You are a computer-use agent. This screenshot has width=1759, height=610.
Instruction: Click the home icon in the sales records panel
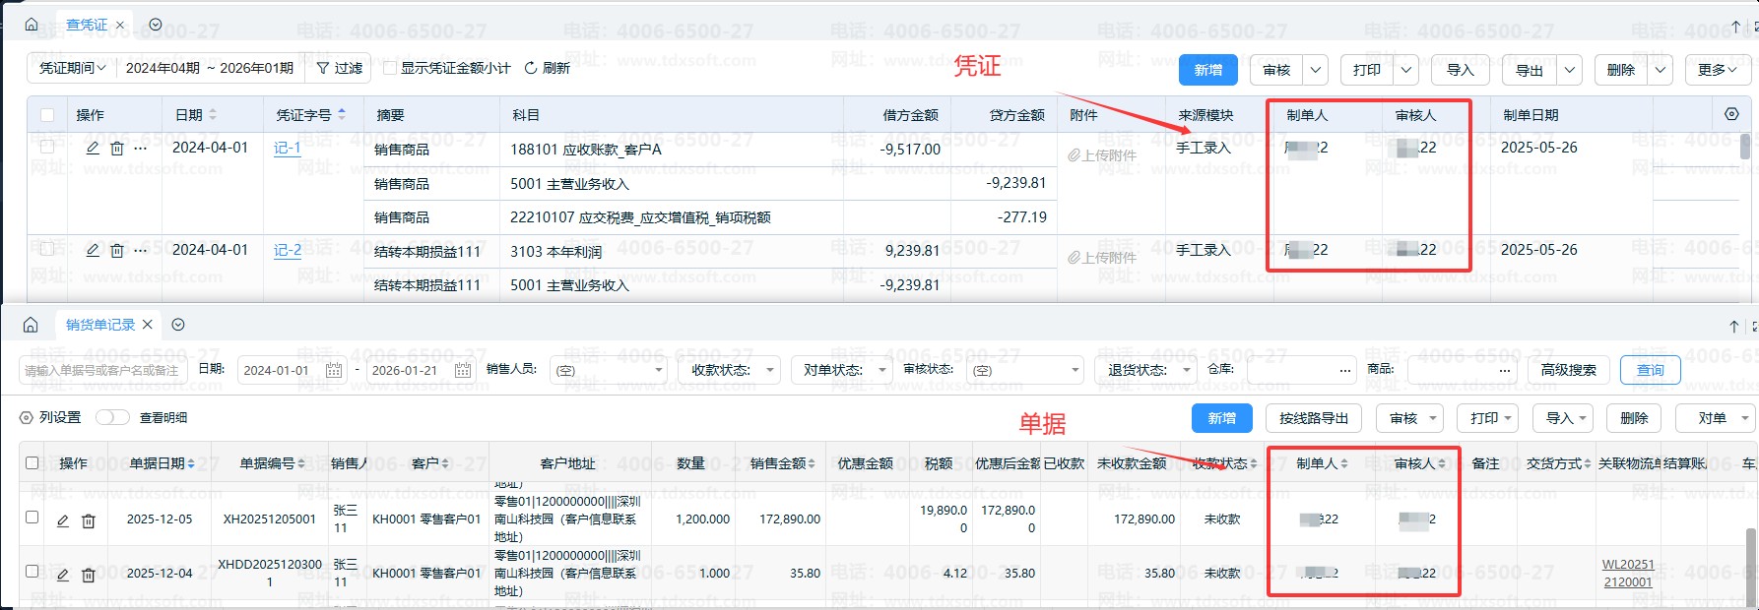pyautogui.click(x=31, y=325)
